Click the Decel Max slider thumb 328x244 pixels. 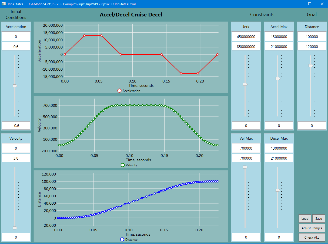click(x=278, y=190)
